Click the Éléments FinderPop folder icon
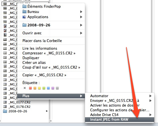Image resolution: width=158 pixels, height=126 pixels. (x=24, y=6)
